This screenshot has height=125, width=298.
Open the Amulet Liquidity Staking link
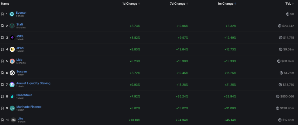coord(33,83)
